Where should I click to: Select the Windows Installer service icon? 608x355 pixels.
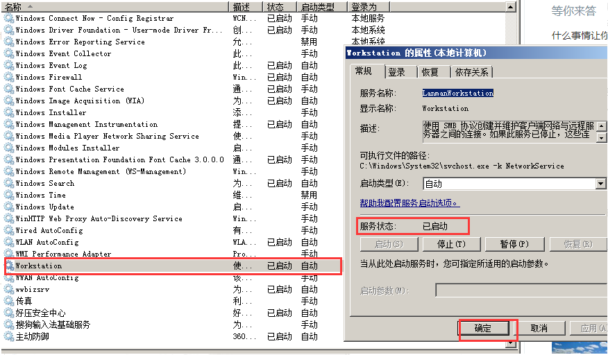(x=8, y=112)
